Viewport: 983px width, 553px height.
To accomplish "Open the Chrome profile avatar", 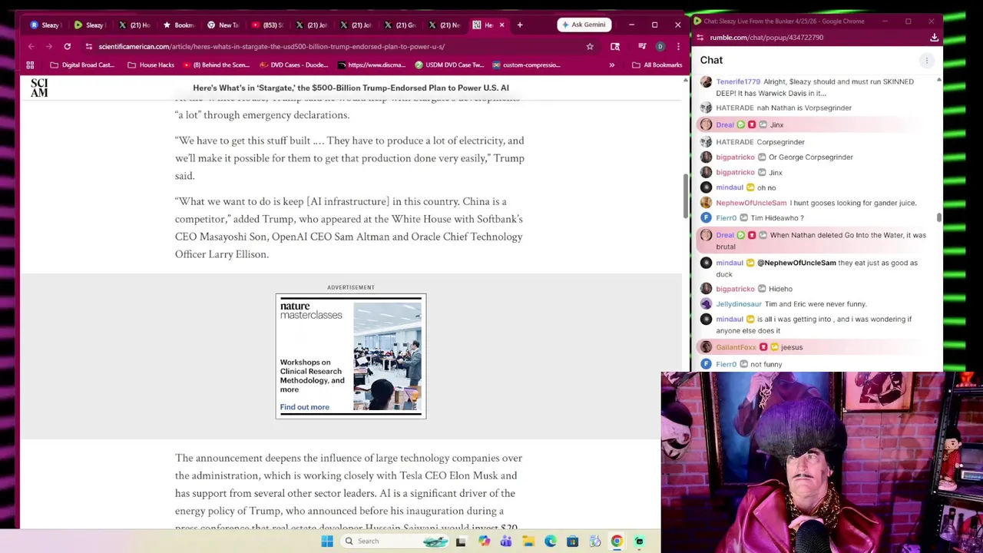I will pos(660,46).
